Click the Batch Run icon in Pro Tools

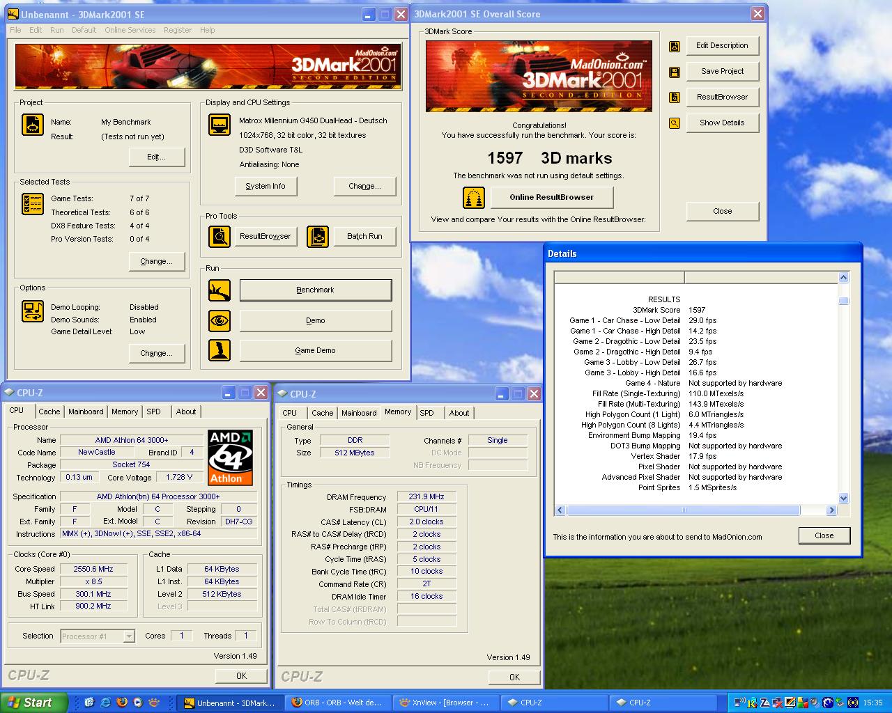click(318, 237)
